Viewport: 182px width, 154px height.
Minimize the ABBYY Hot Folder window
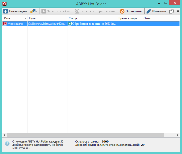[x=159, y=3]
